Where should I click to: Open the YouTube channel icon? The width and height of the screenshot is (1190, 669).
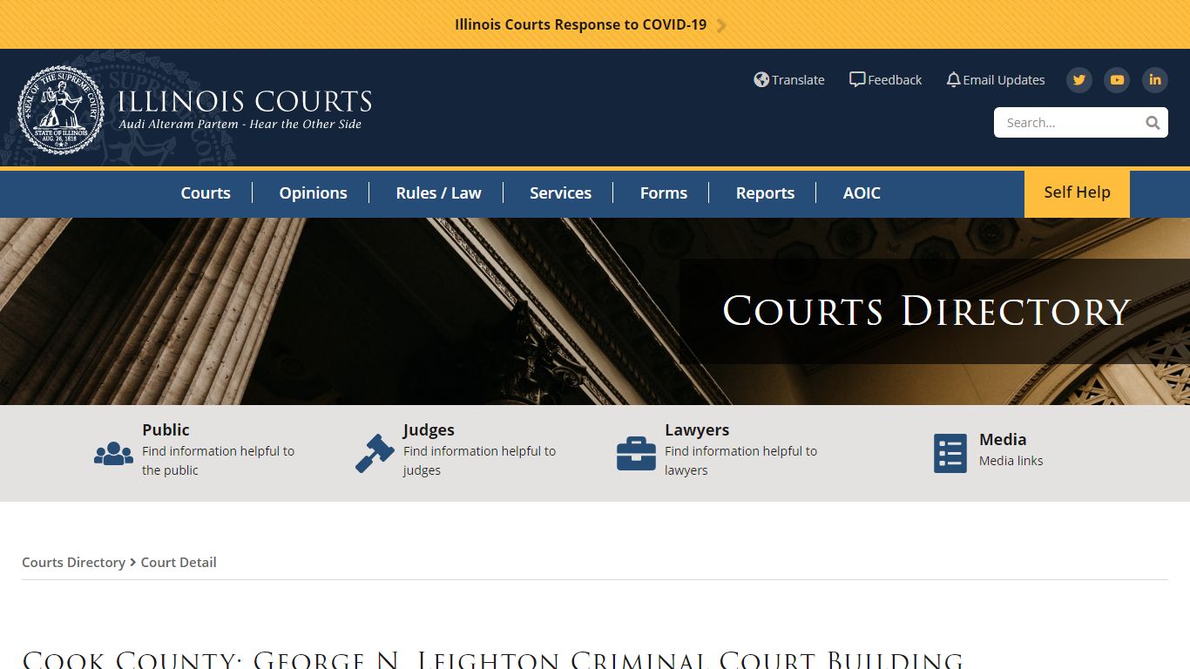1116,79
